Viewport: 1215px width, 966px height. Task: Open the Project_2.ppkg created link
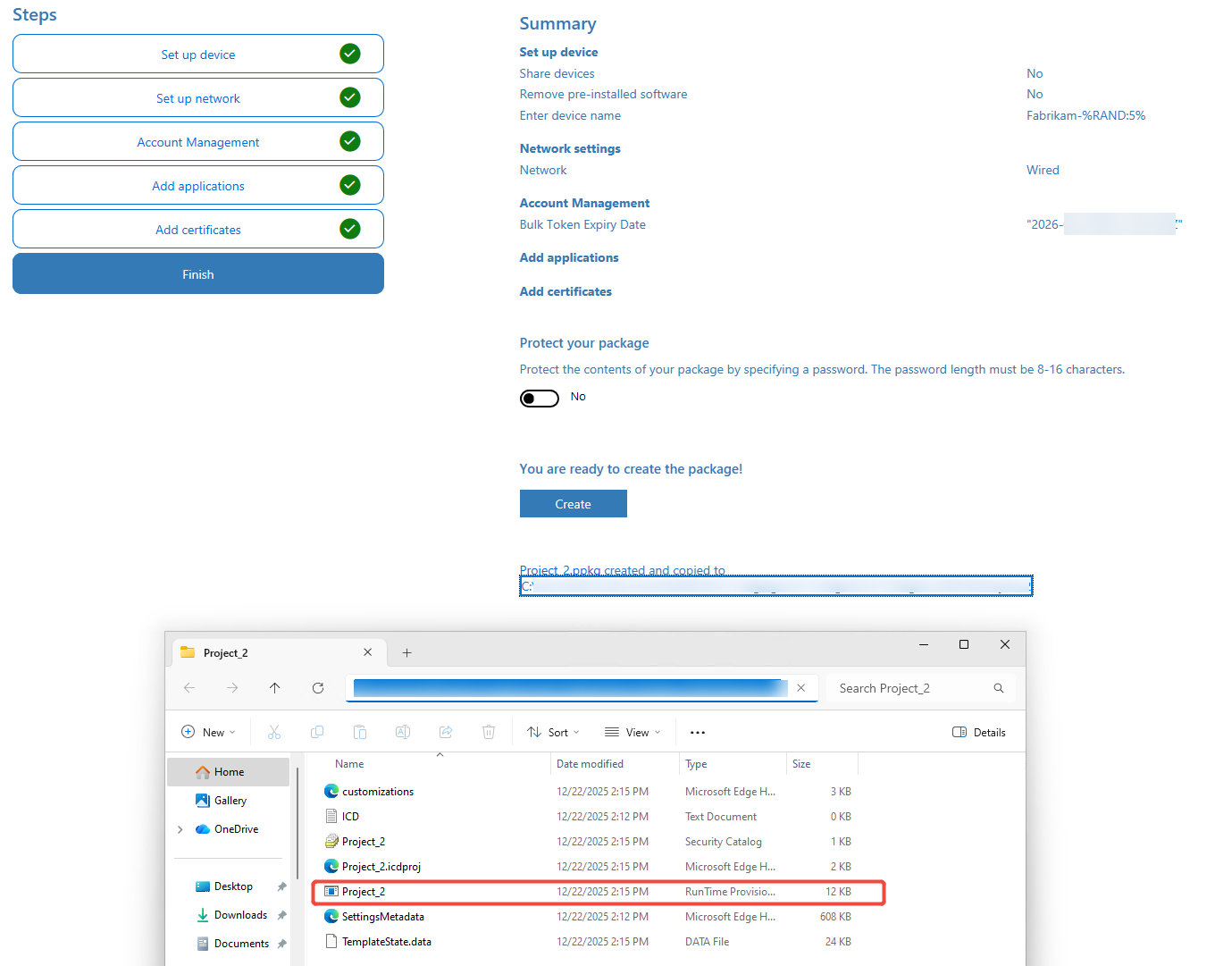click(623, 570)
